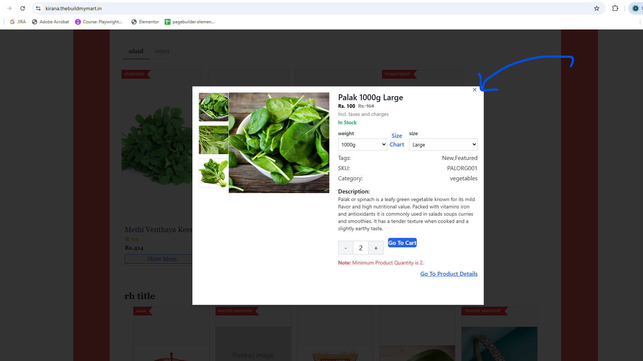Decrease quantity with the minus button
The image size is (643, 361).
[346, 248]
